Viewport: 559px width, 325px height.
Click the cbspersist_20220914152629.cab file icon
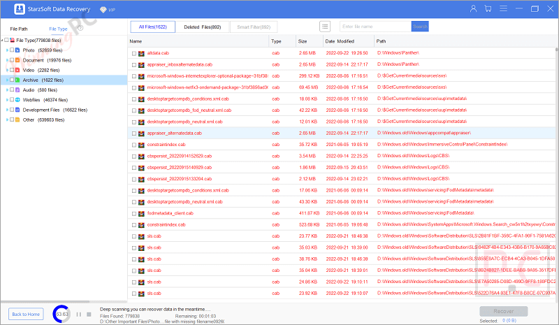(142, 157)
